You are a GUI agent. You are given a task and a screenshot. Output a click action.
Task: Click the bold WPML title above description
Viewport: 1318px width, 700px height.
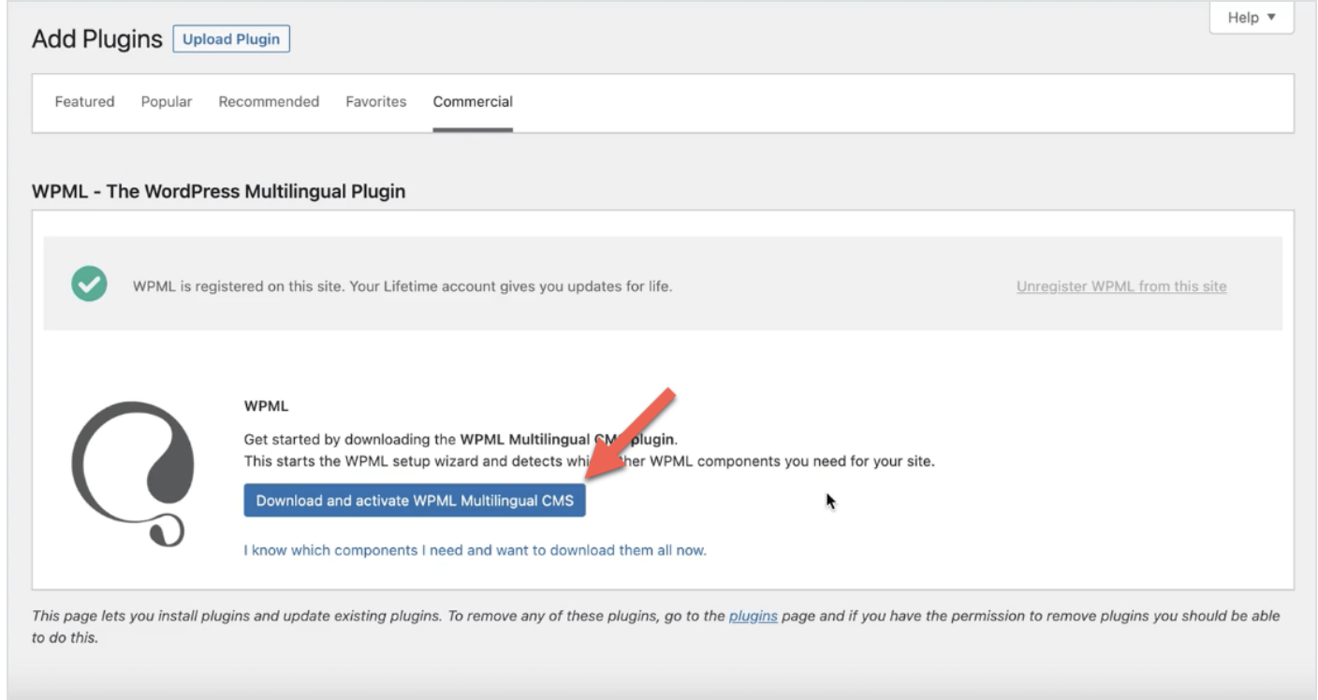[x=266, y=407]
